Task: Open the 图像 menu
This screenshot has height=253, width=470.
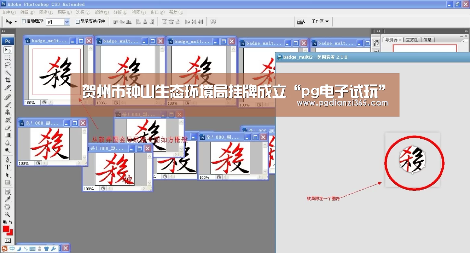Action: (x=46, y=12)
